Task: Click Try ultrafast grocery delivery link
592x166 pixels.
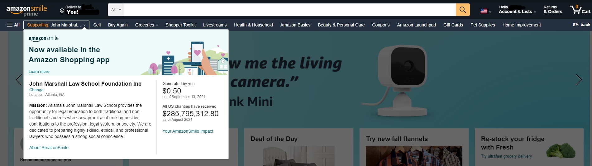Action: click(x=506, y=156)
